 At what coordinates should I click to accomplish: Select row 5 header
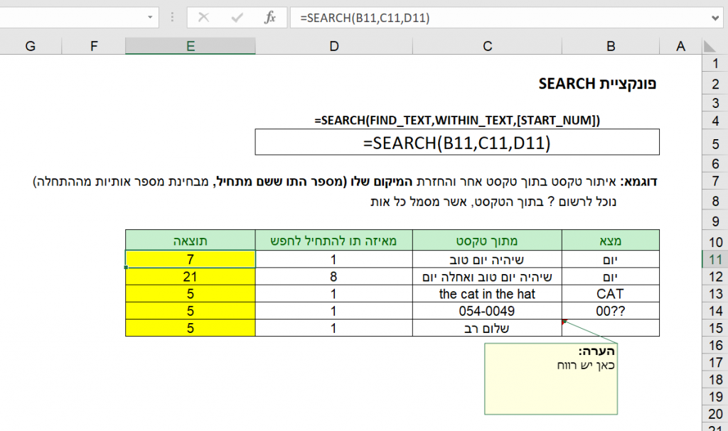click(715, 144)
